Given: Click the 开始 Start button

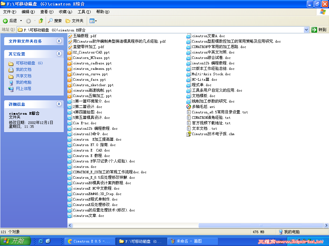Looking at the screenshot, I should [15, 241].
